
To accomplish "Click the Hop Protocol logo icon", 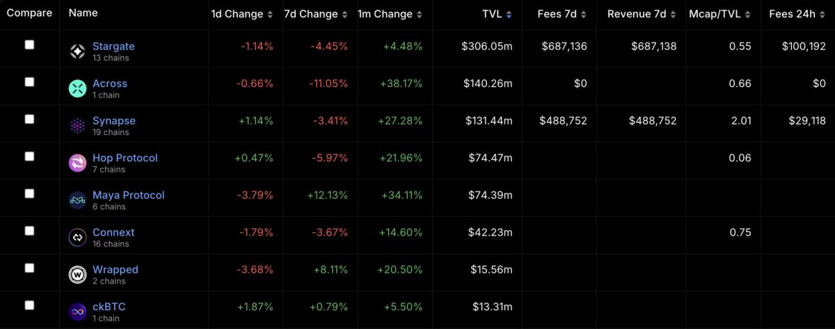I will tap(77, 163).
